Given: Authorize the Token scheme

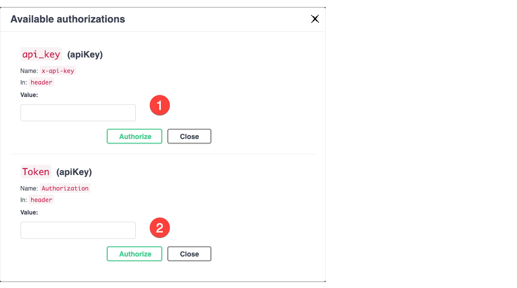Looking at the screenshot, I should (x=135, y=254).
